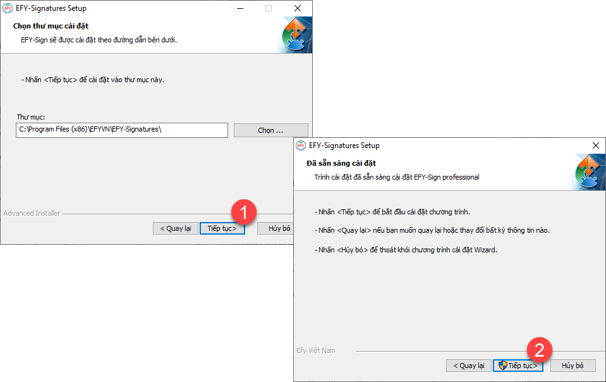This screenshot has width=606, height=382.
Task: Click text 'Nhấn <Tiếp tục> để cài đặt vào thư mục này'
Action: pyautogui.click(x=94, y=80)
